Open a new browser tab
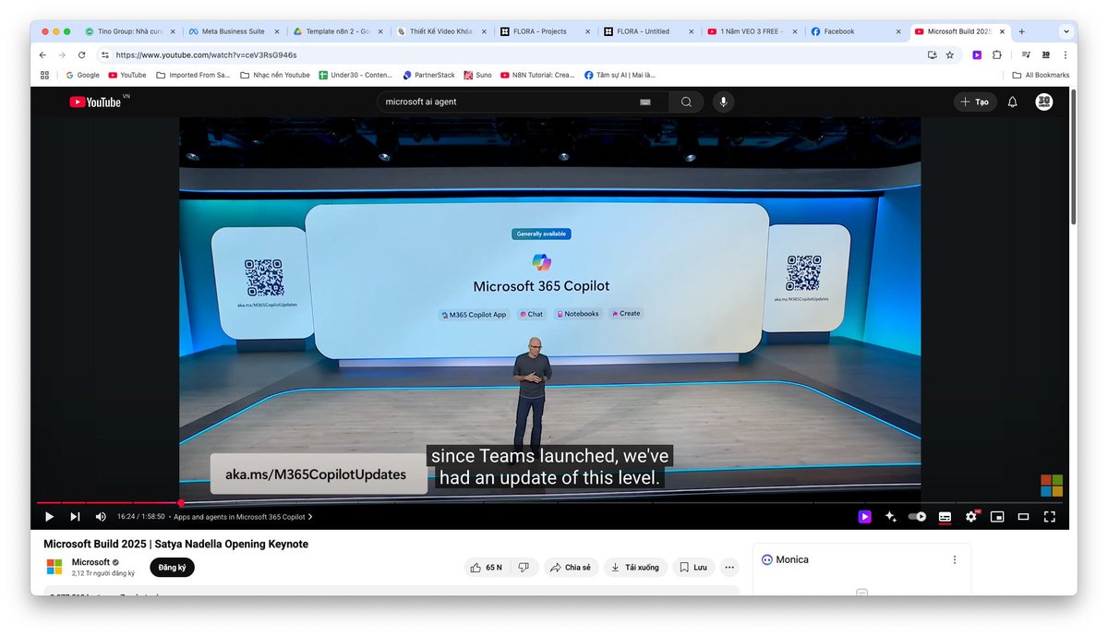This screenshot has height=636, width=1108. [x=1021, y=31]
